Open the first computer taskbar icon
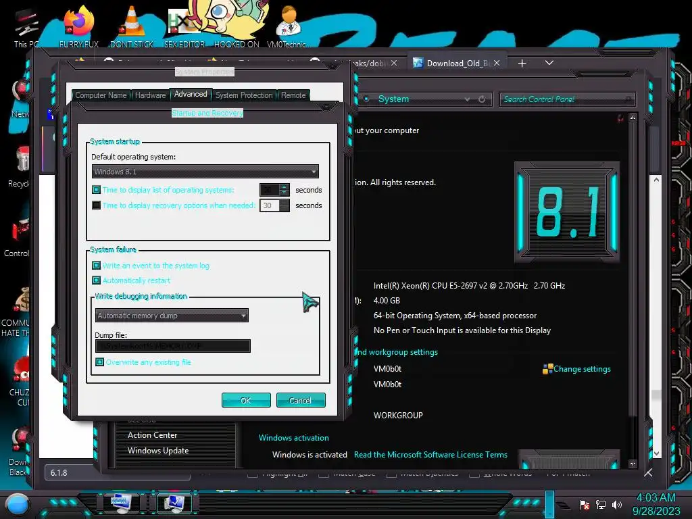Screen dimensions: 692x519 (x=121, y=503)
